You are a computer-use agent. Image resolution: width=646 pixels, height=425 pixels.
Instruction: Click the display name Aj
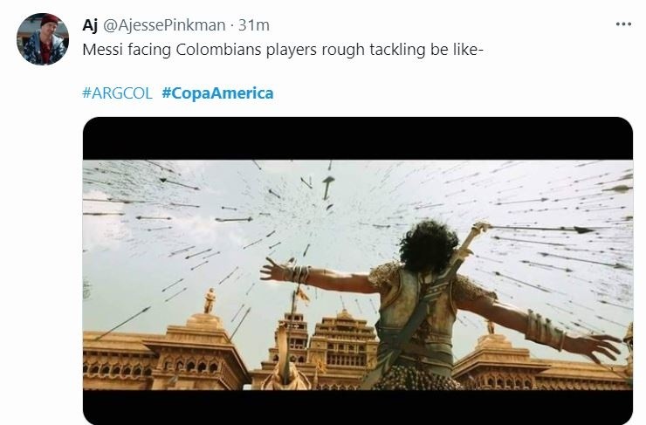[x=90, y=25]
